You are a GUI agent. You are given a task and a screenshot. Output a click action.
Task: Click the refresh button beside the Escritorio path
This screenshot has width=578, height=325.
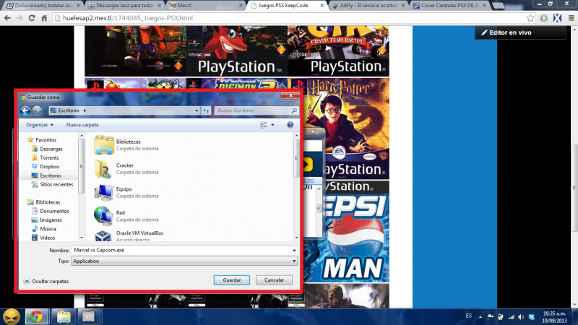click(206, 110)
